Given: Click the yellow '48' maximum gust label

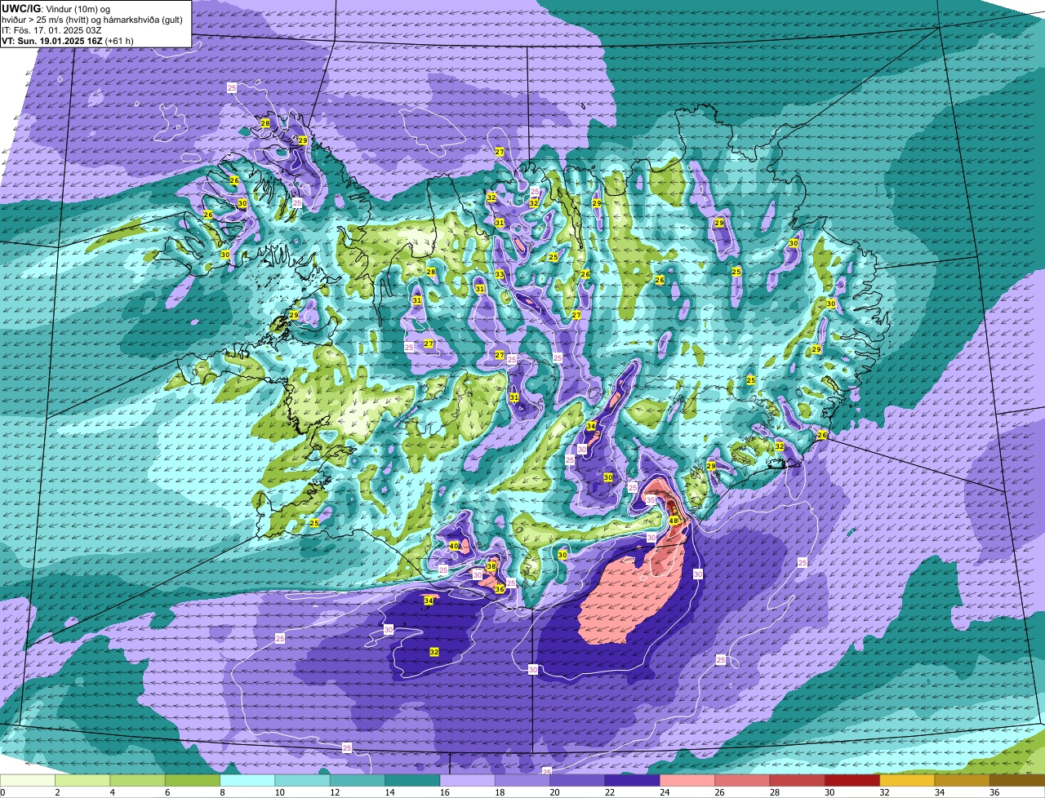Looking at the screenshot, I should click(674, 521).
